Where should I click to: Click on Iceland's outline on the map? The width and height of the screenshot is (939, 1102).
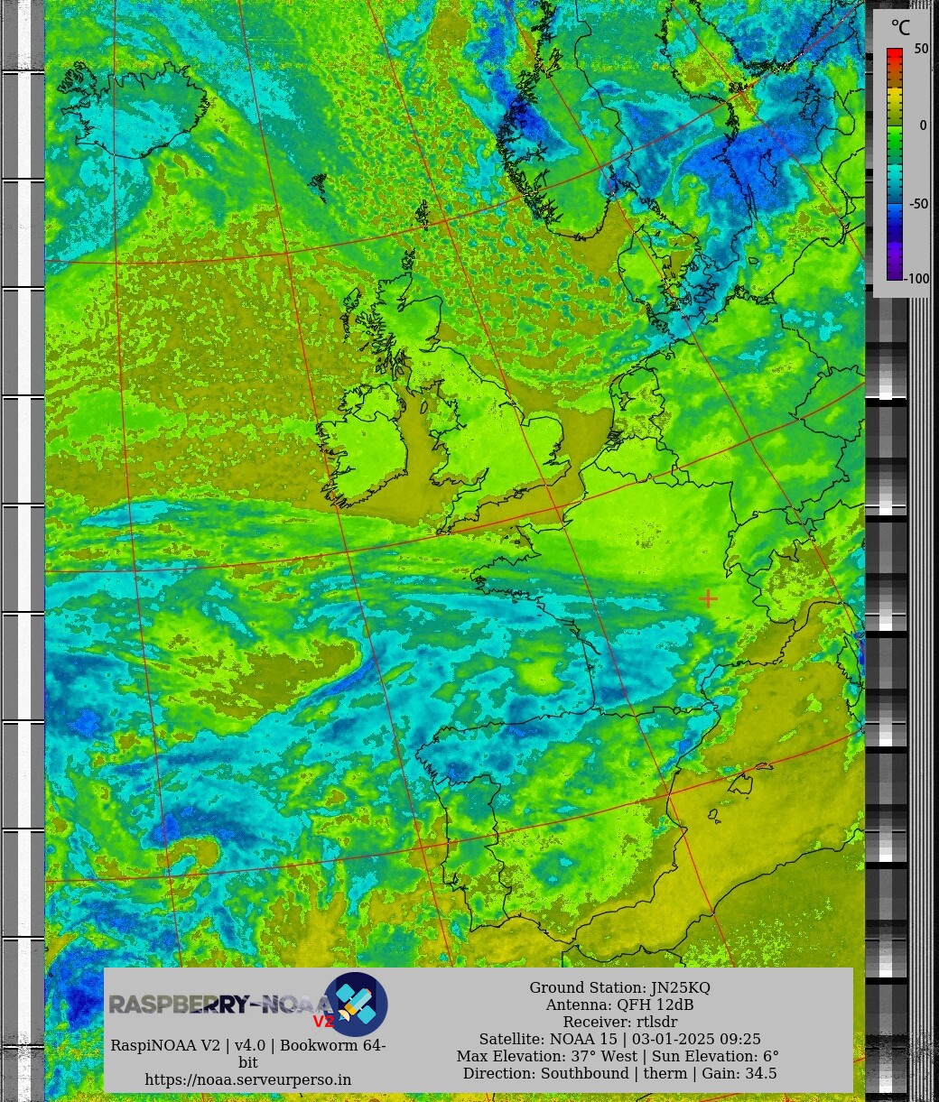(x=135, y=108)
